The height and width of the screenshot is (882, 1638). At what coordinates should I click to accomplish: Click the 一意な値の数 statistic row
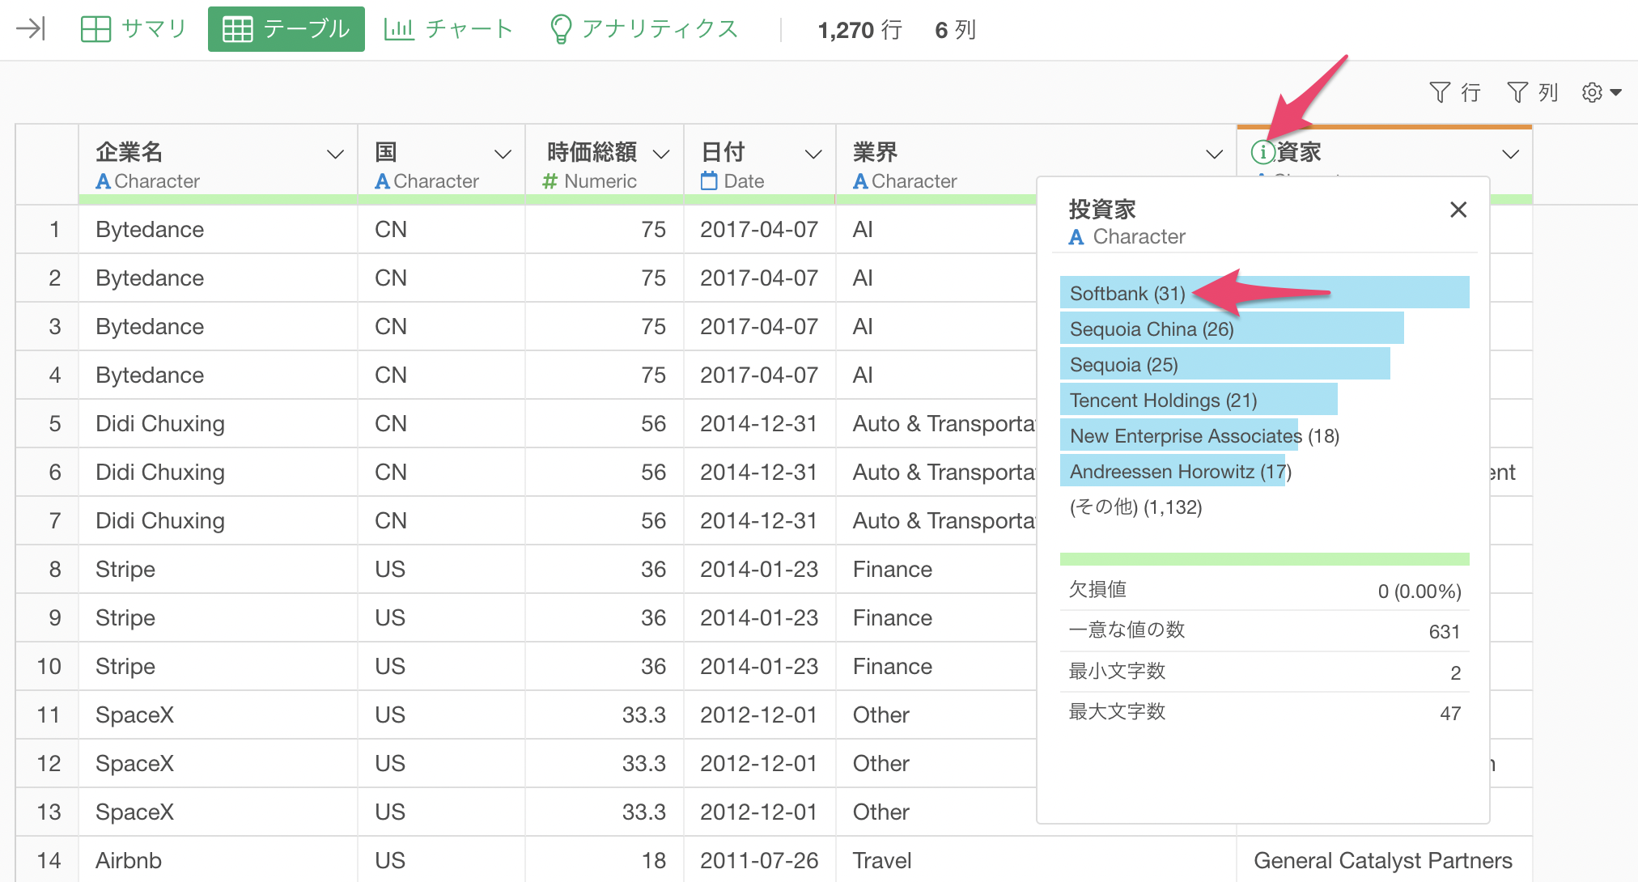tap(1264, 630)
